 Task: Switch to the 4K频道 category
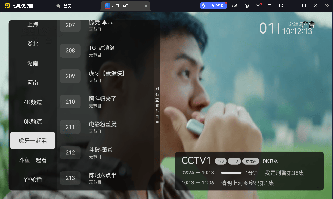[x=32, y=102]
